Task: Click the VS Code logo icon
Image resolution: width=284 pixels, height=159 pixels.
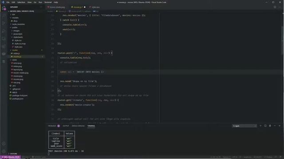Action: pyautogui.click(x=3, y=2)
